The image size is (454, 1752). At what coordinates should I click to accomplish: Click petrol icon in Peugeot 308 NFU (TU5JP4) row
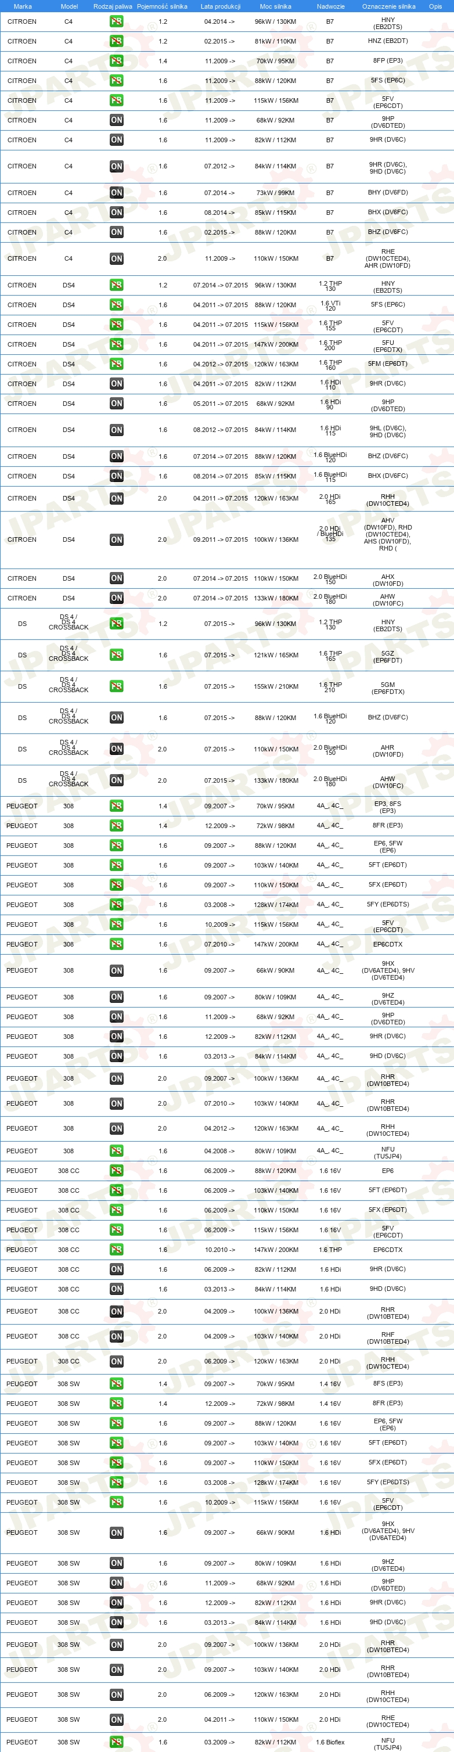(x=116, y=1151)
